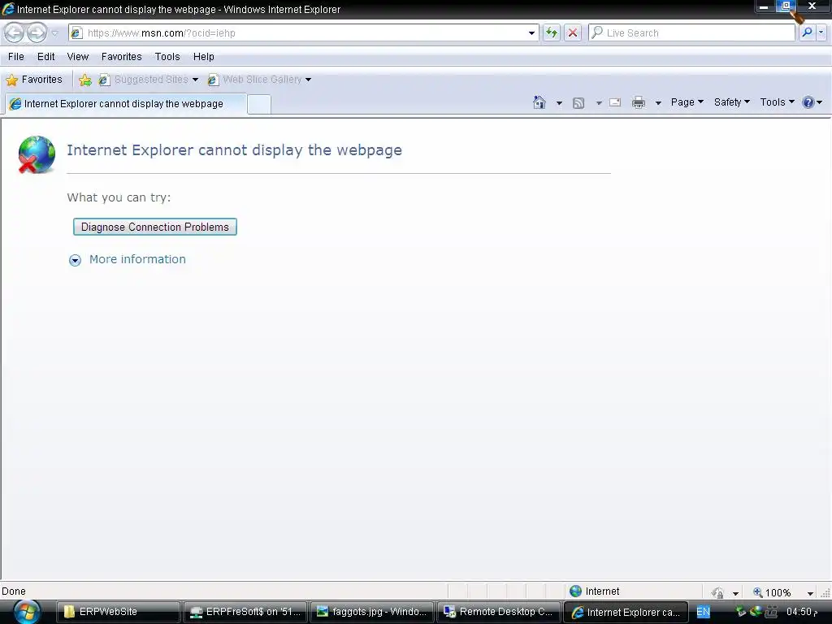The width and height of the screenshot is (832, 624).
Task: Click the Protected Mode status icon
Action: (718, 592)
